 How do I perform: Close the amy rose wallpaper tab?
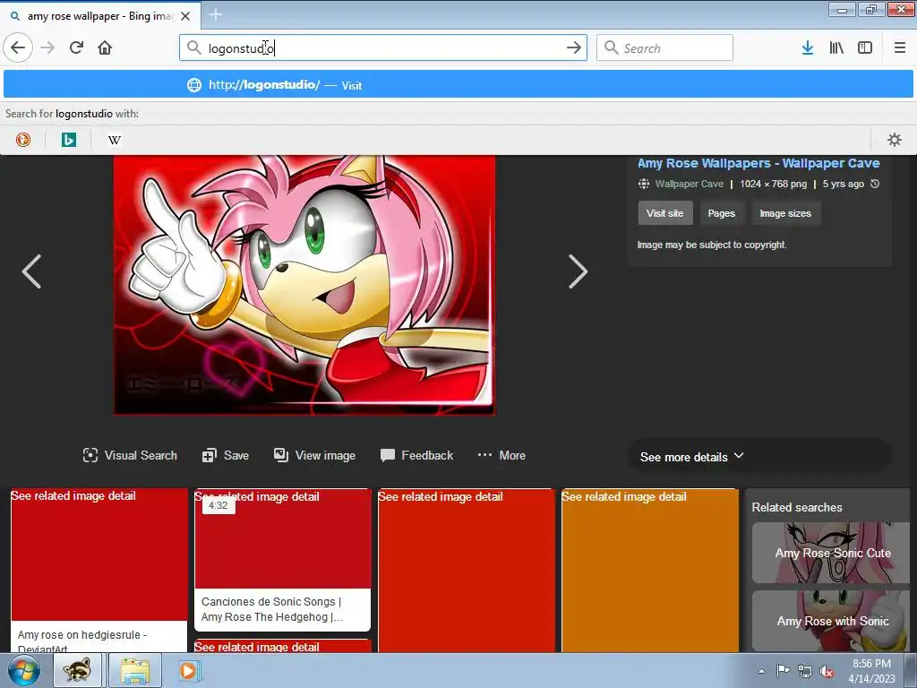point(185,16)
